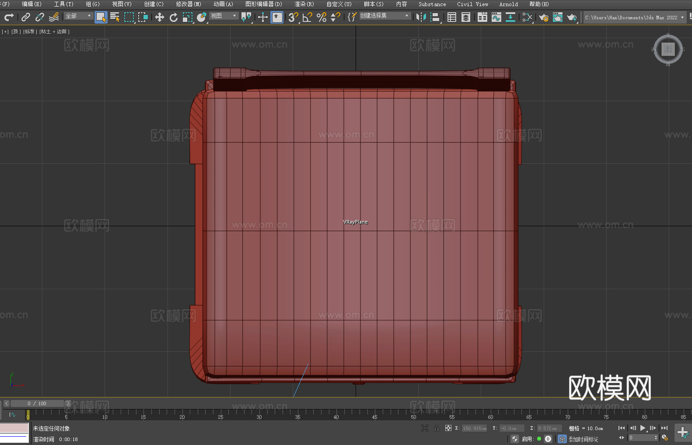Open selection filter '全部' dropdown
Image resolution: width=692 pixels, height=445 pixels.
pyautogui.click(x=78, y=16)
